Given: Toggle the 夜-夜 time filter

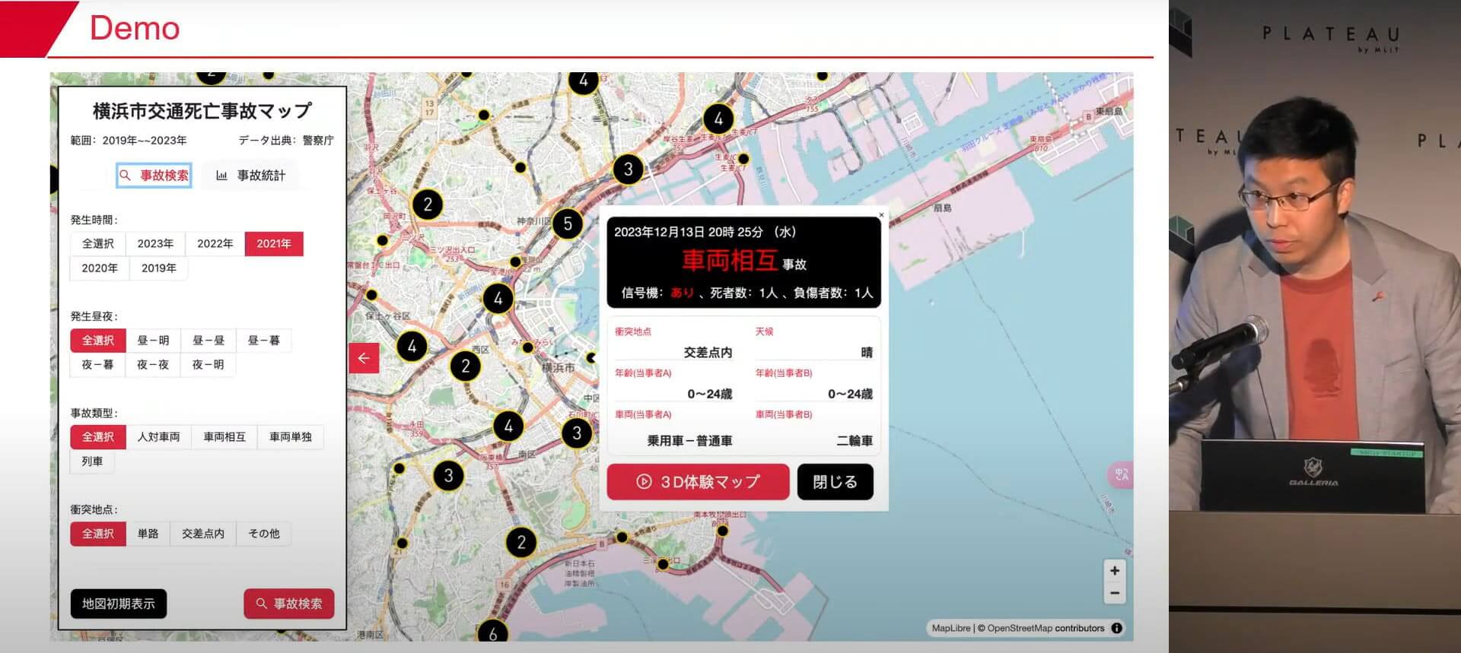Looking at the screenshot, I should (x=153, y=365).
